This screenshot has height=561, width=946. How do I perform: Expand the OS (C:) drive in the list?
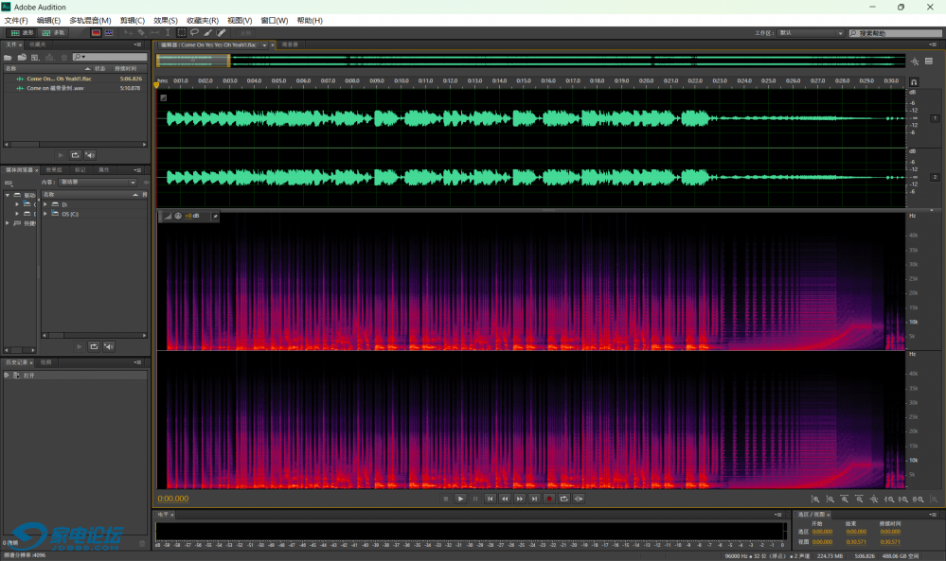45,213
